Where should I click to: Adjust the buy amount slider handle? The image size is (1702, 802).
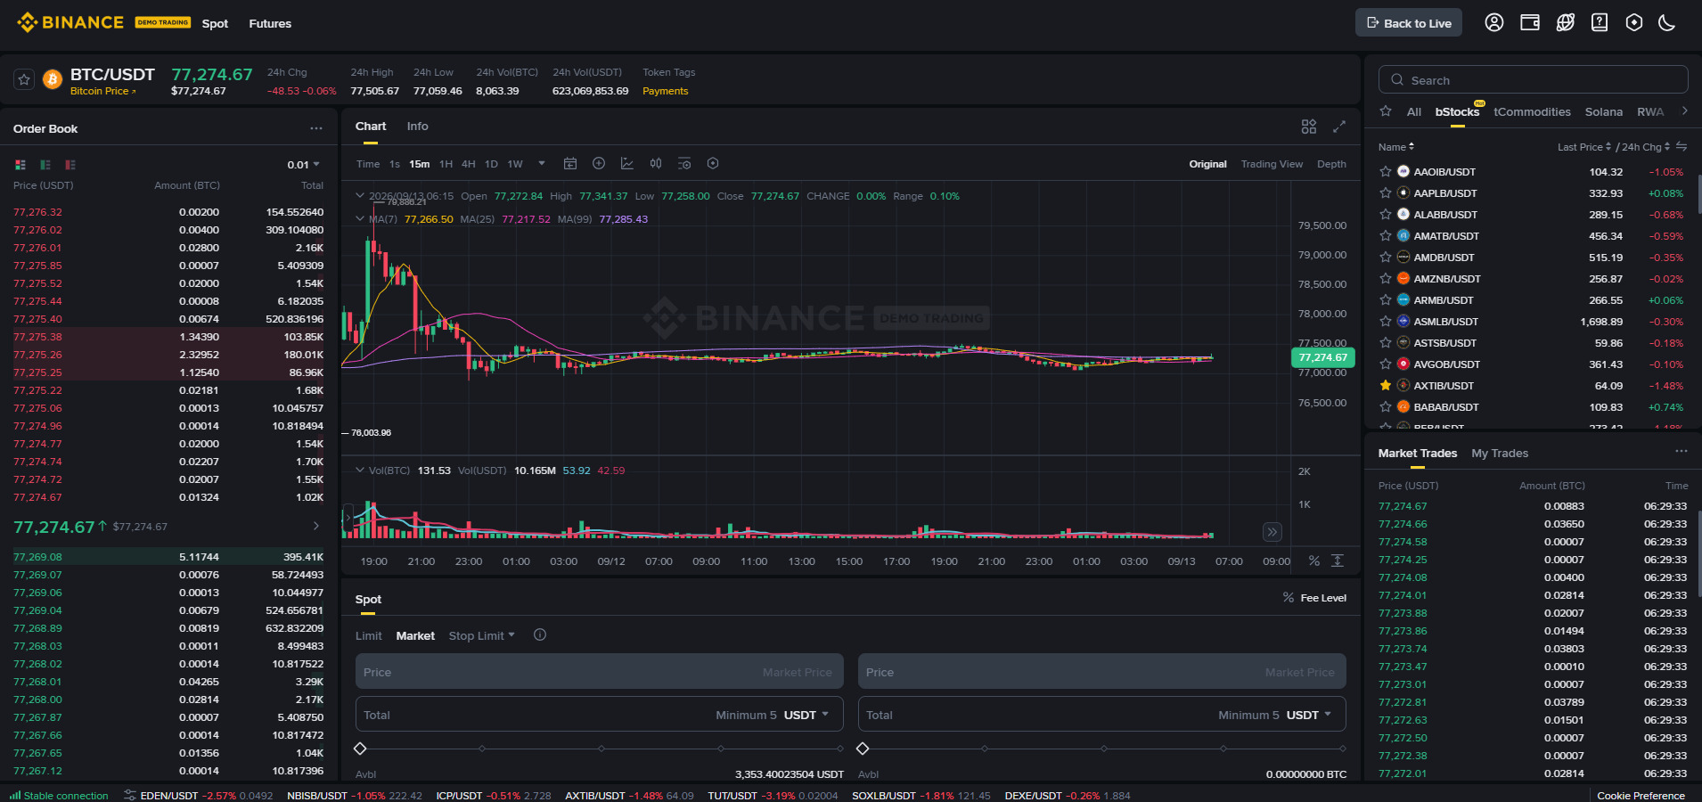pos(360,749)
